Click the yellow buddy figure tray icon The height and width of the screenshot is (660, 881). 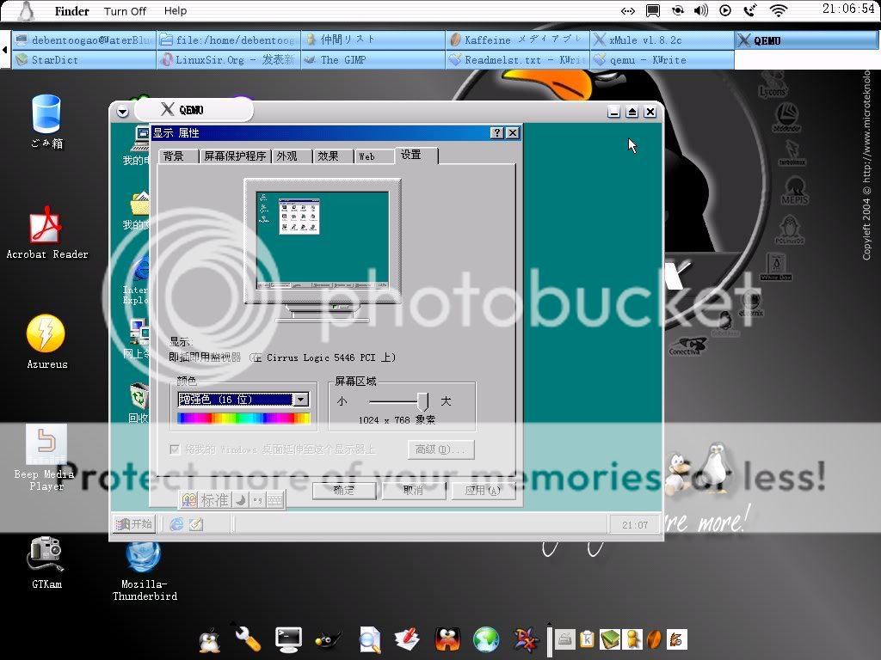pos(632,639)
